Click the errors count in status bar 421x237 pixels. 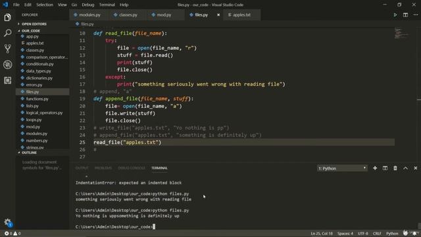pyautogui.click(x=8, y=234)
